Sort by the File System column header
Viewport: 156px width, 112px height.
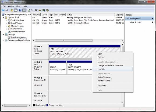click(60, 15)
